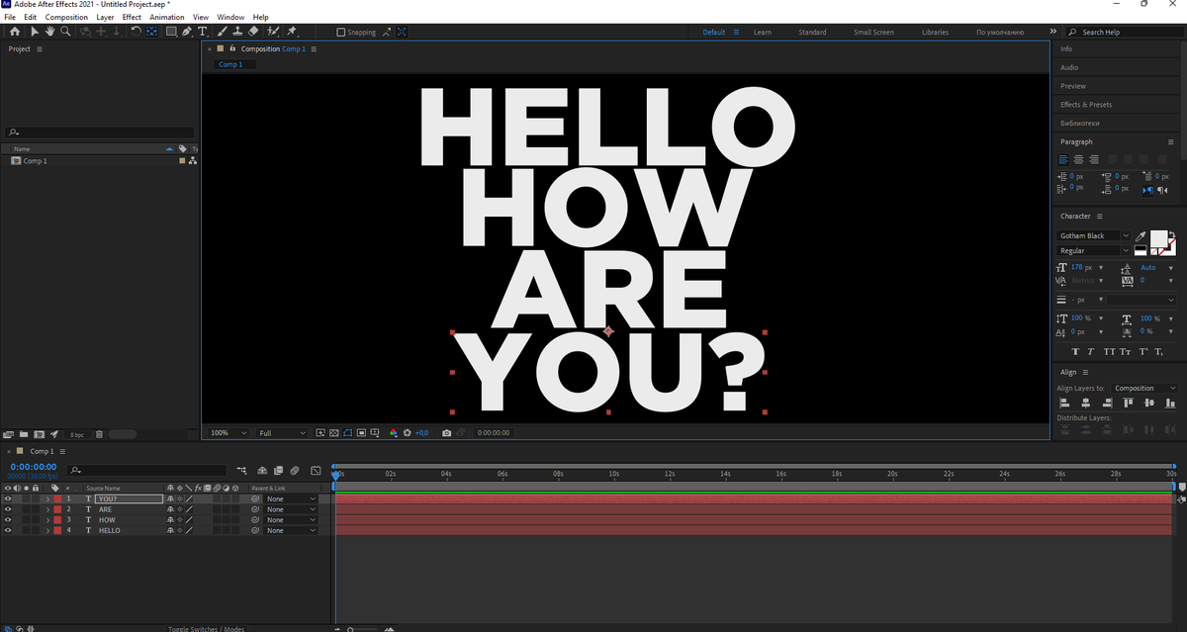Select the Selection arrow tool

(x=35, y=32)
